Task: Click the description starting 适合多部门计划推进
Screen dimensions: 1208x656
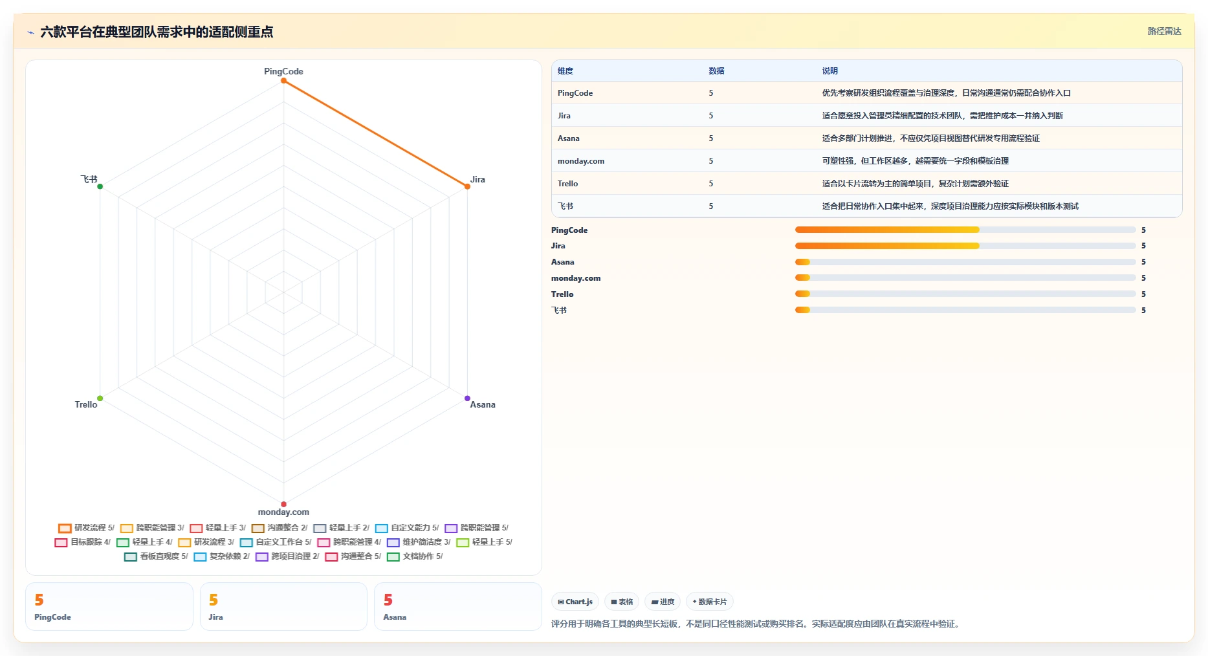Action: click(930, 138)
